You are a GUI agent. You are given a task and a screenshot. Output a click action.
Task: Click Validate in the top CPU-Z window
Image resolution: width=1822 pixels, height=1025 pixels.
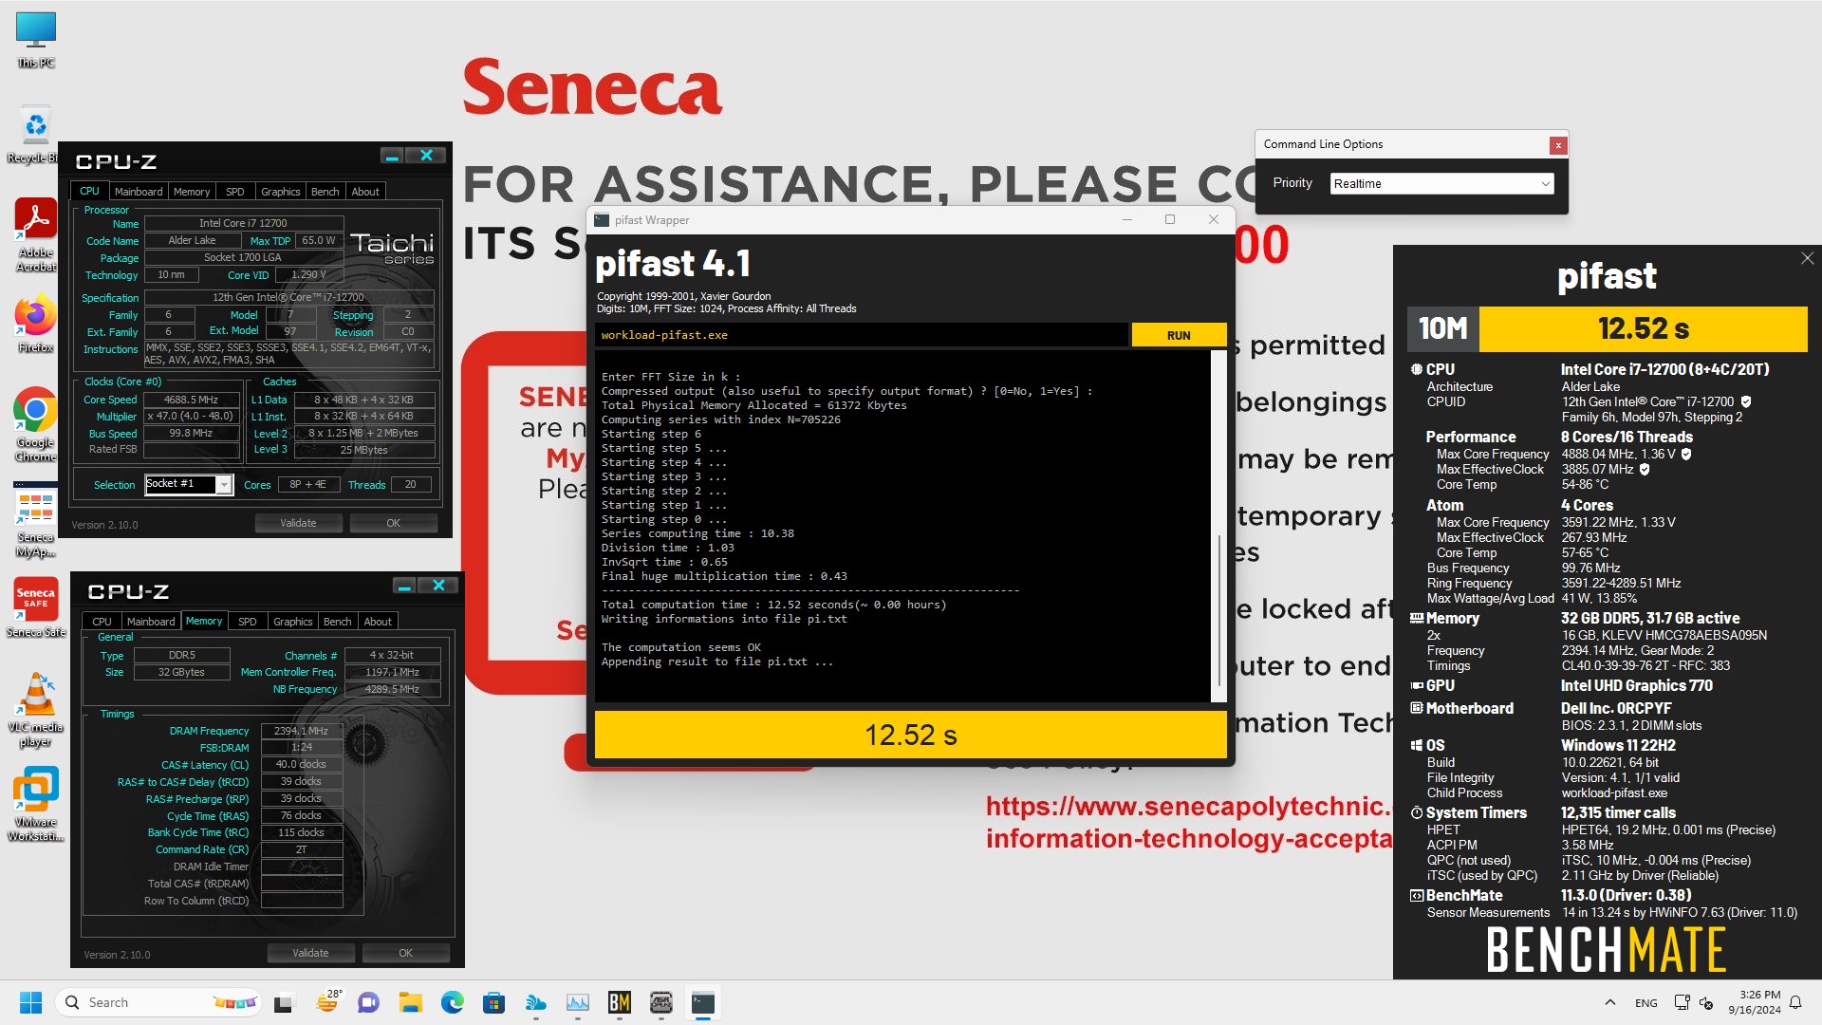pyautogui.click(x=298, y=523)
